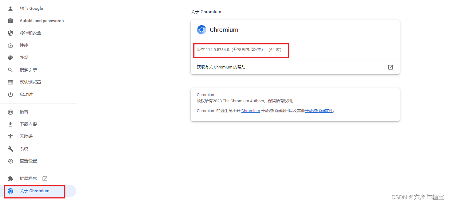The image size is (449, 203).
Task: Click the globe icon for 语言
Action: point(10,112)
